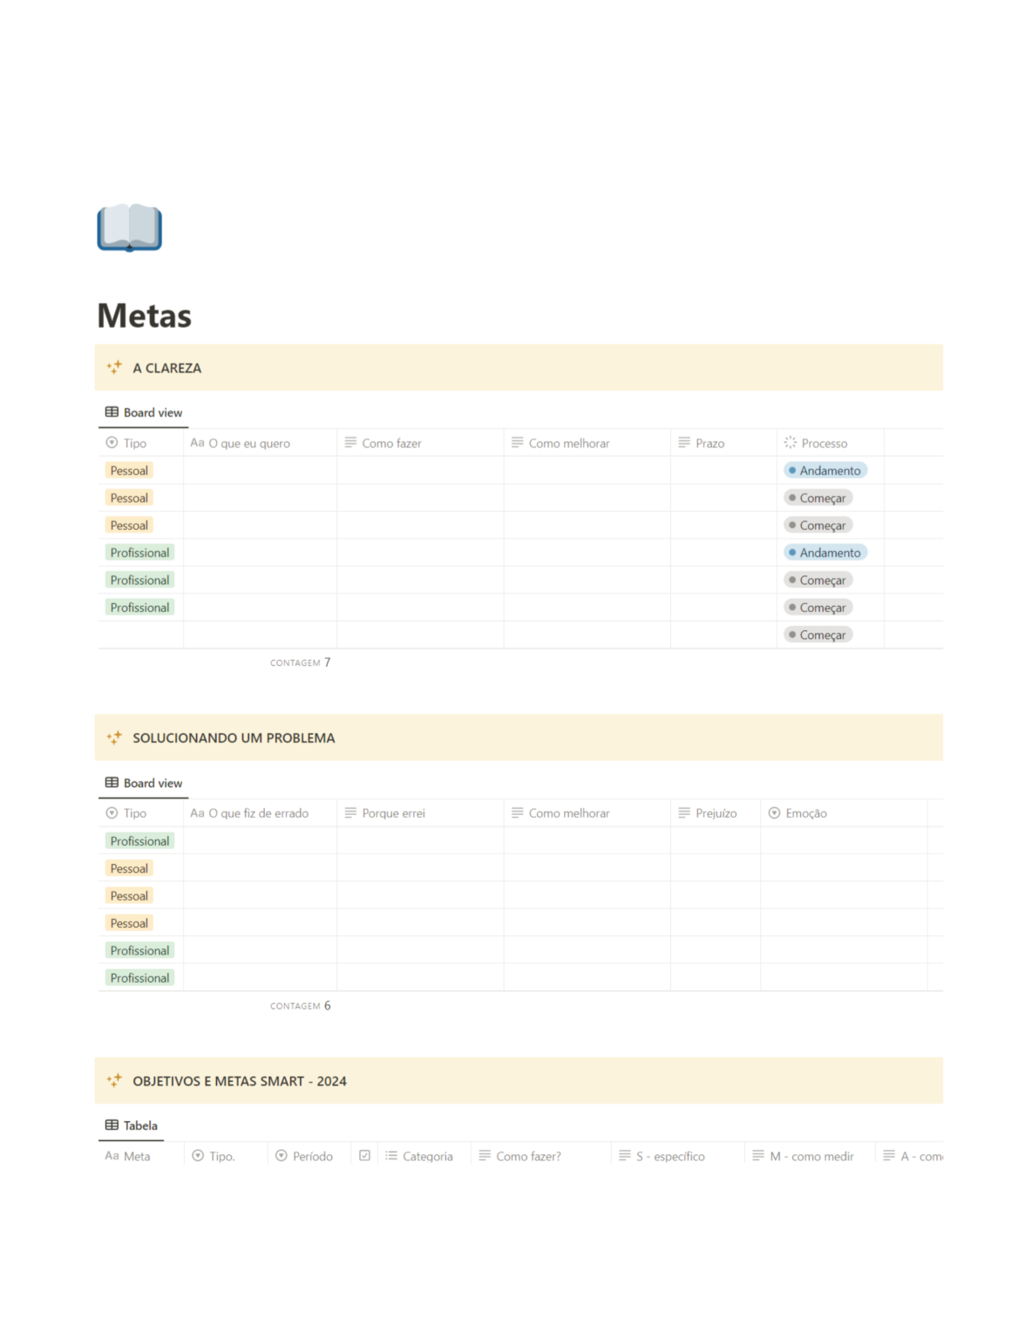Open the last Começar status in A CLAREZA
The width and height of the screenshot is (1025, 1339).
(818, 635)
